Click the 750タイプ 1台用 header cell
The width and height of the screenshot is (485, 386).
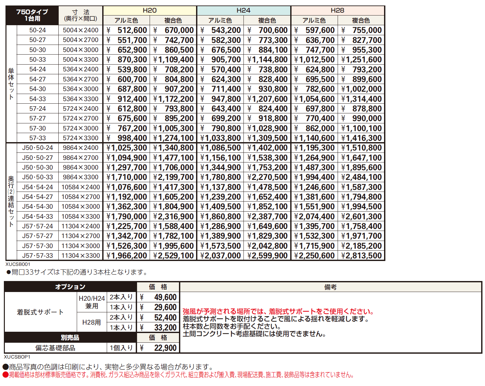[32, 15]
